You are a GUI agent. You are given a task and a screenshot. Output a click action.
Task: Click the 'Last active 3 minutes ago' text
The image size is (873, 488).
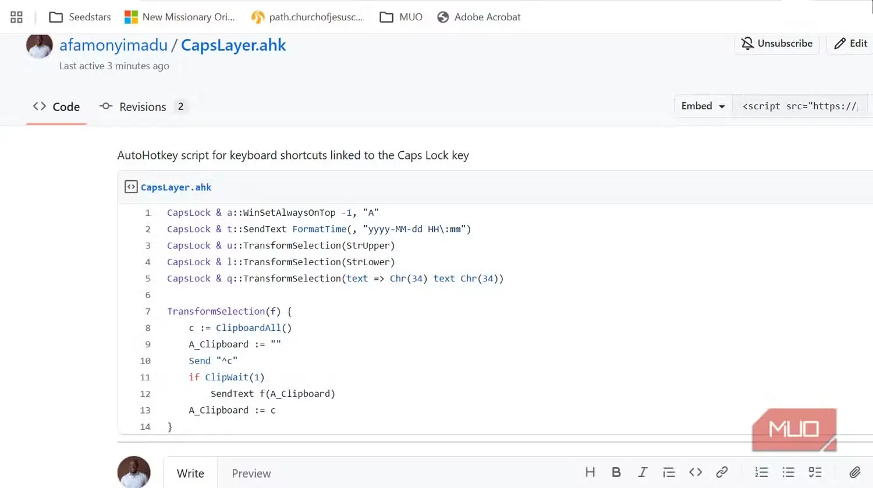(x=114, y=66)
